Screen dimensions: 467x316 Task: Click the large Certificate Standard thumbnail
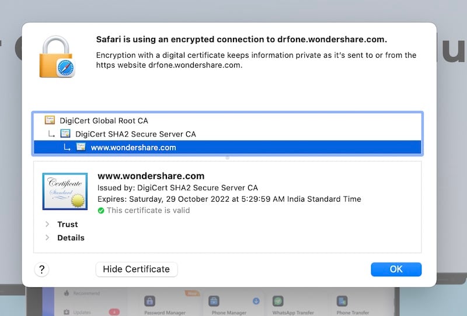65,191
